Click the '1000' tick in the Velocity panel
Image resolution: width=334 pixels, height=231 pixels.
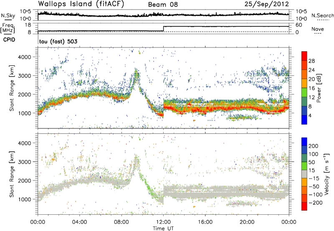[x=24, y=199]
